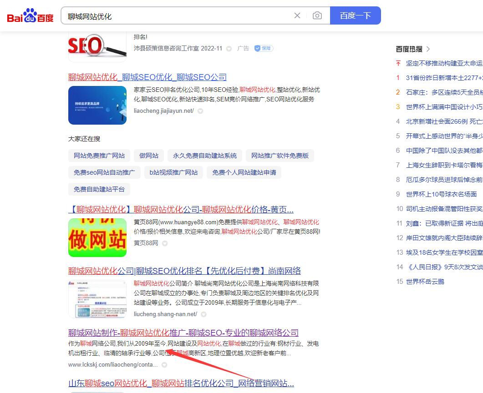Open hot search 开幕式上感动世界的半身少

pos(444,136)
